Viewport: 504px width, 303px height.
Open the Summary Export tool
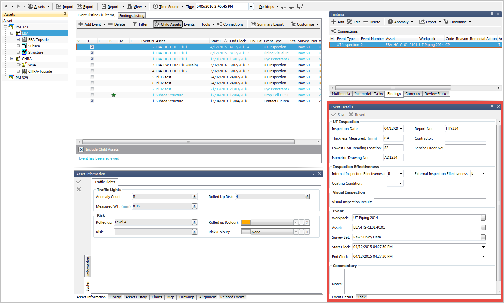click(x=269, y=24)
